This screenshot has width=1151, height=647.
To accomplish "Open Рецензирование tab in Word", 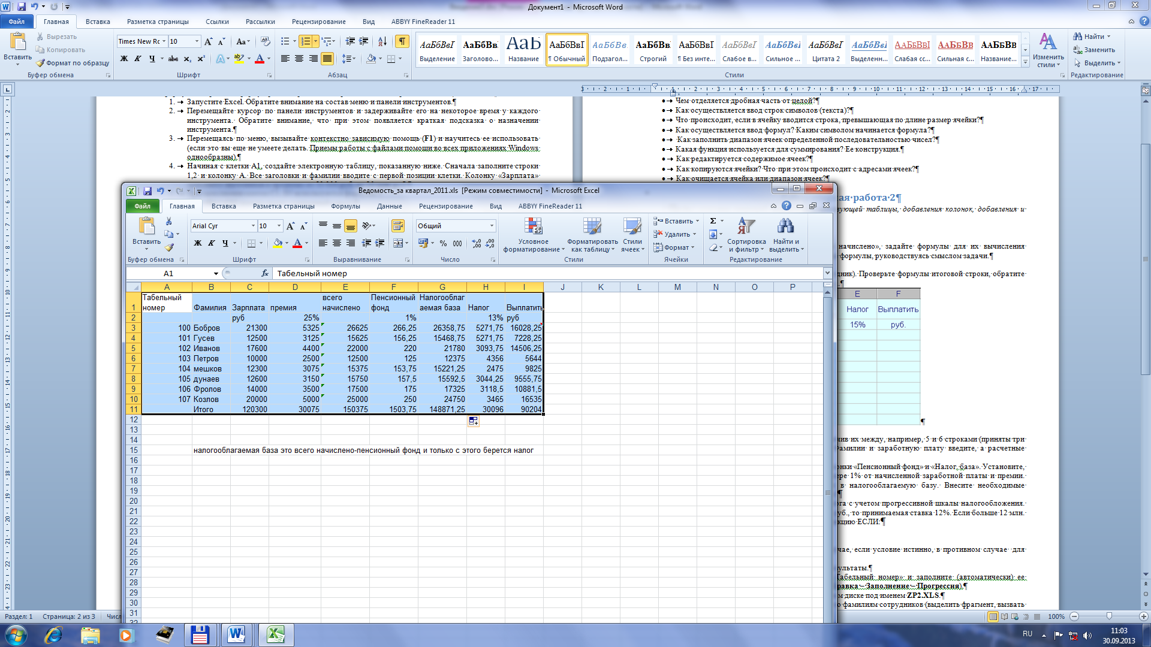I will pyautogui.click(x=319, y=22).
